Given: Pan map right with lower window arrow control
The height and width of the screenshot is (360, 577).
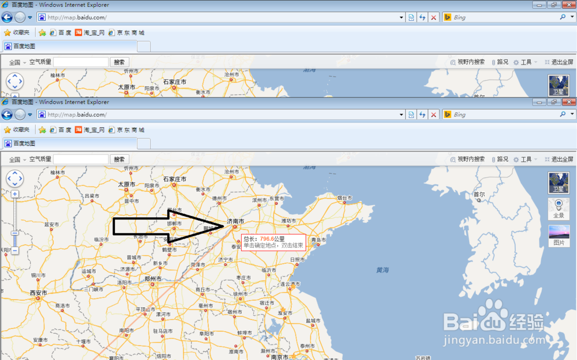Looking at the screenshot, I should [x=21, y=179].
